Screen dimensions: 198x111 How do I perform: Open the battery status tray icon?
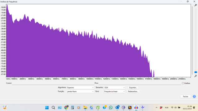click(x=179, y=108)
